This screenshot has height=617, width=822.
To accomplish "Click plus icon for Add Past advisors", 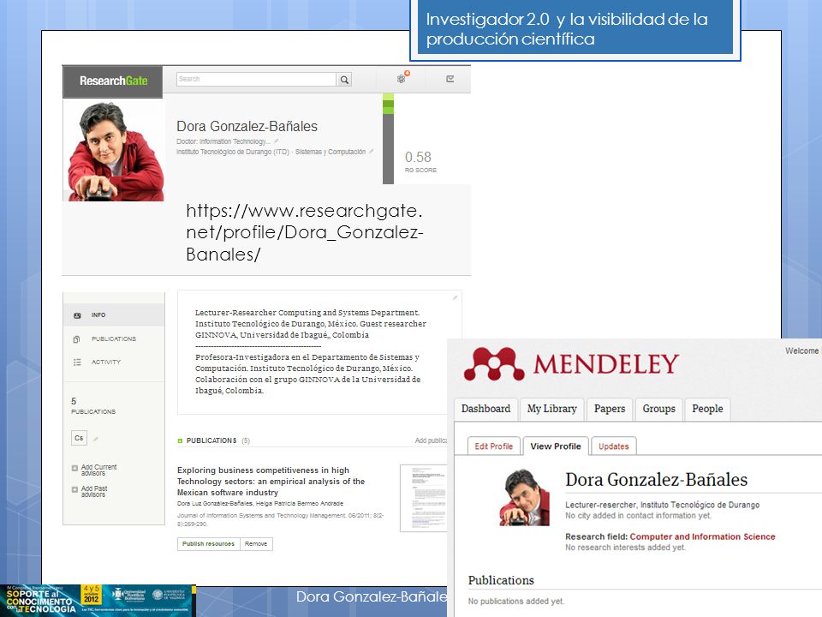I will click(74, 489).
